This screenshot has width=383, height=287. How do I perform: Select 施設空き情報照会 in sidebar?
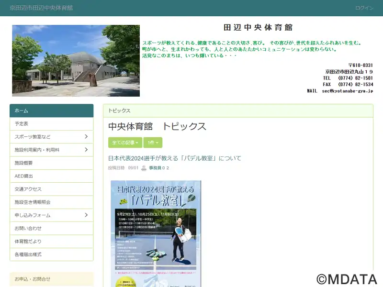click(x=51, y=202)
